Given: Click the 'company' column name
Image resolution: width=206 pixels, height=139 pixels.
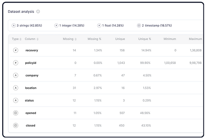Looking at the screenshot, I should point(32,76).
